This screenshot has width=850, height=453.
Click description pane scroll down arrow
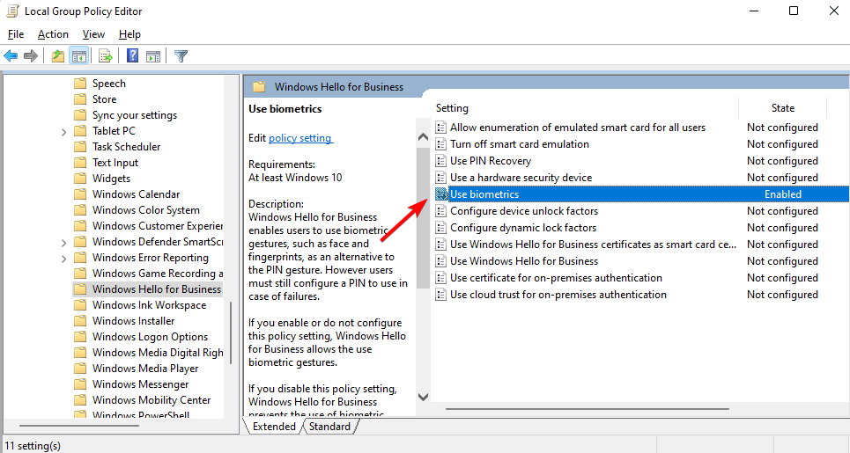424,397
